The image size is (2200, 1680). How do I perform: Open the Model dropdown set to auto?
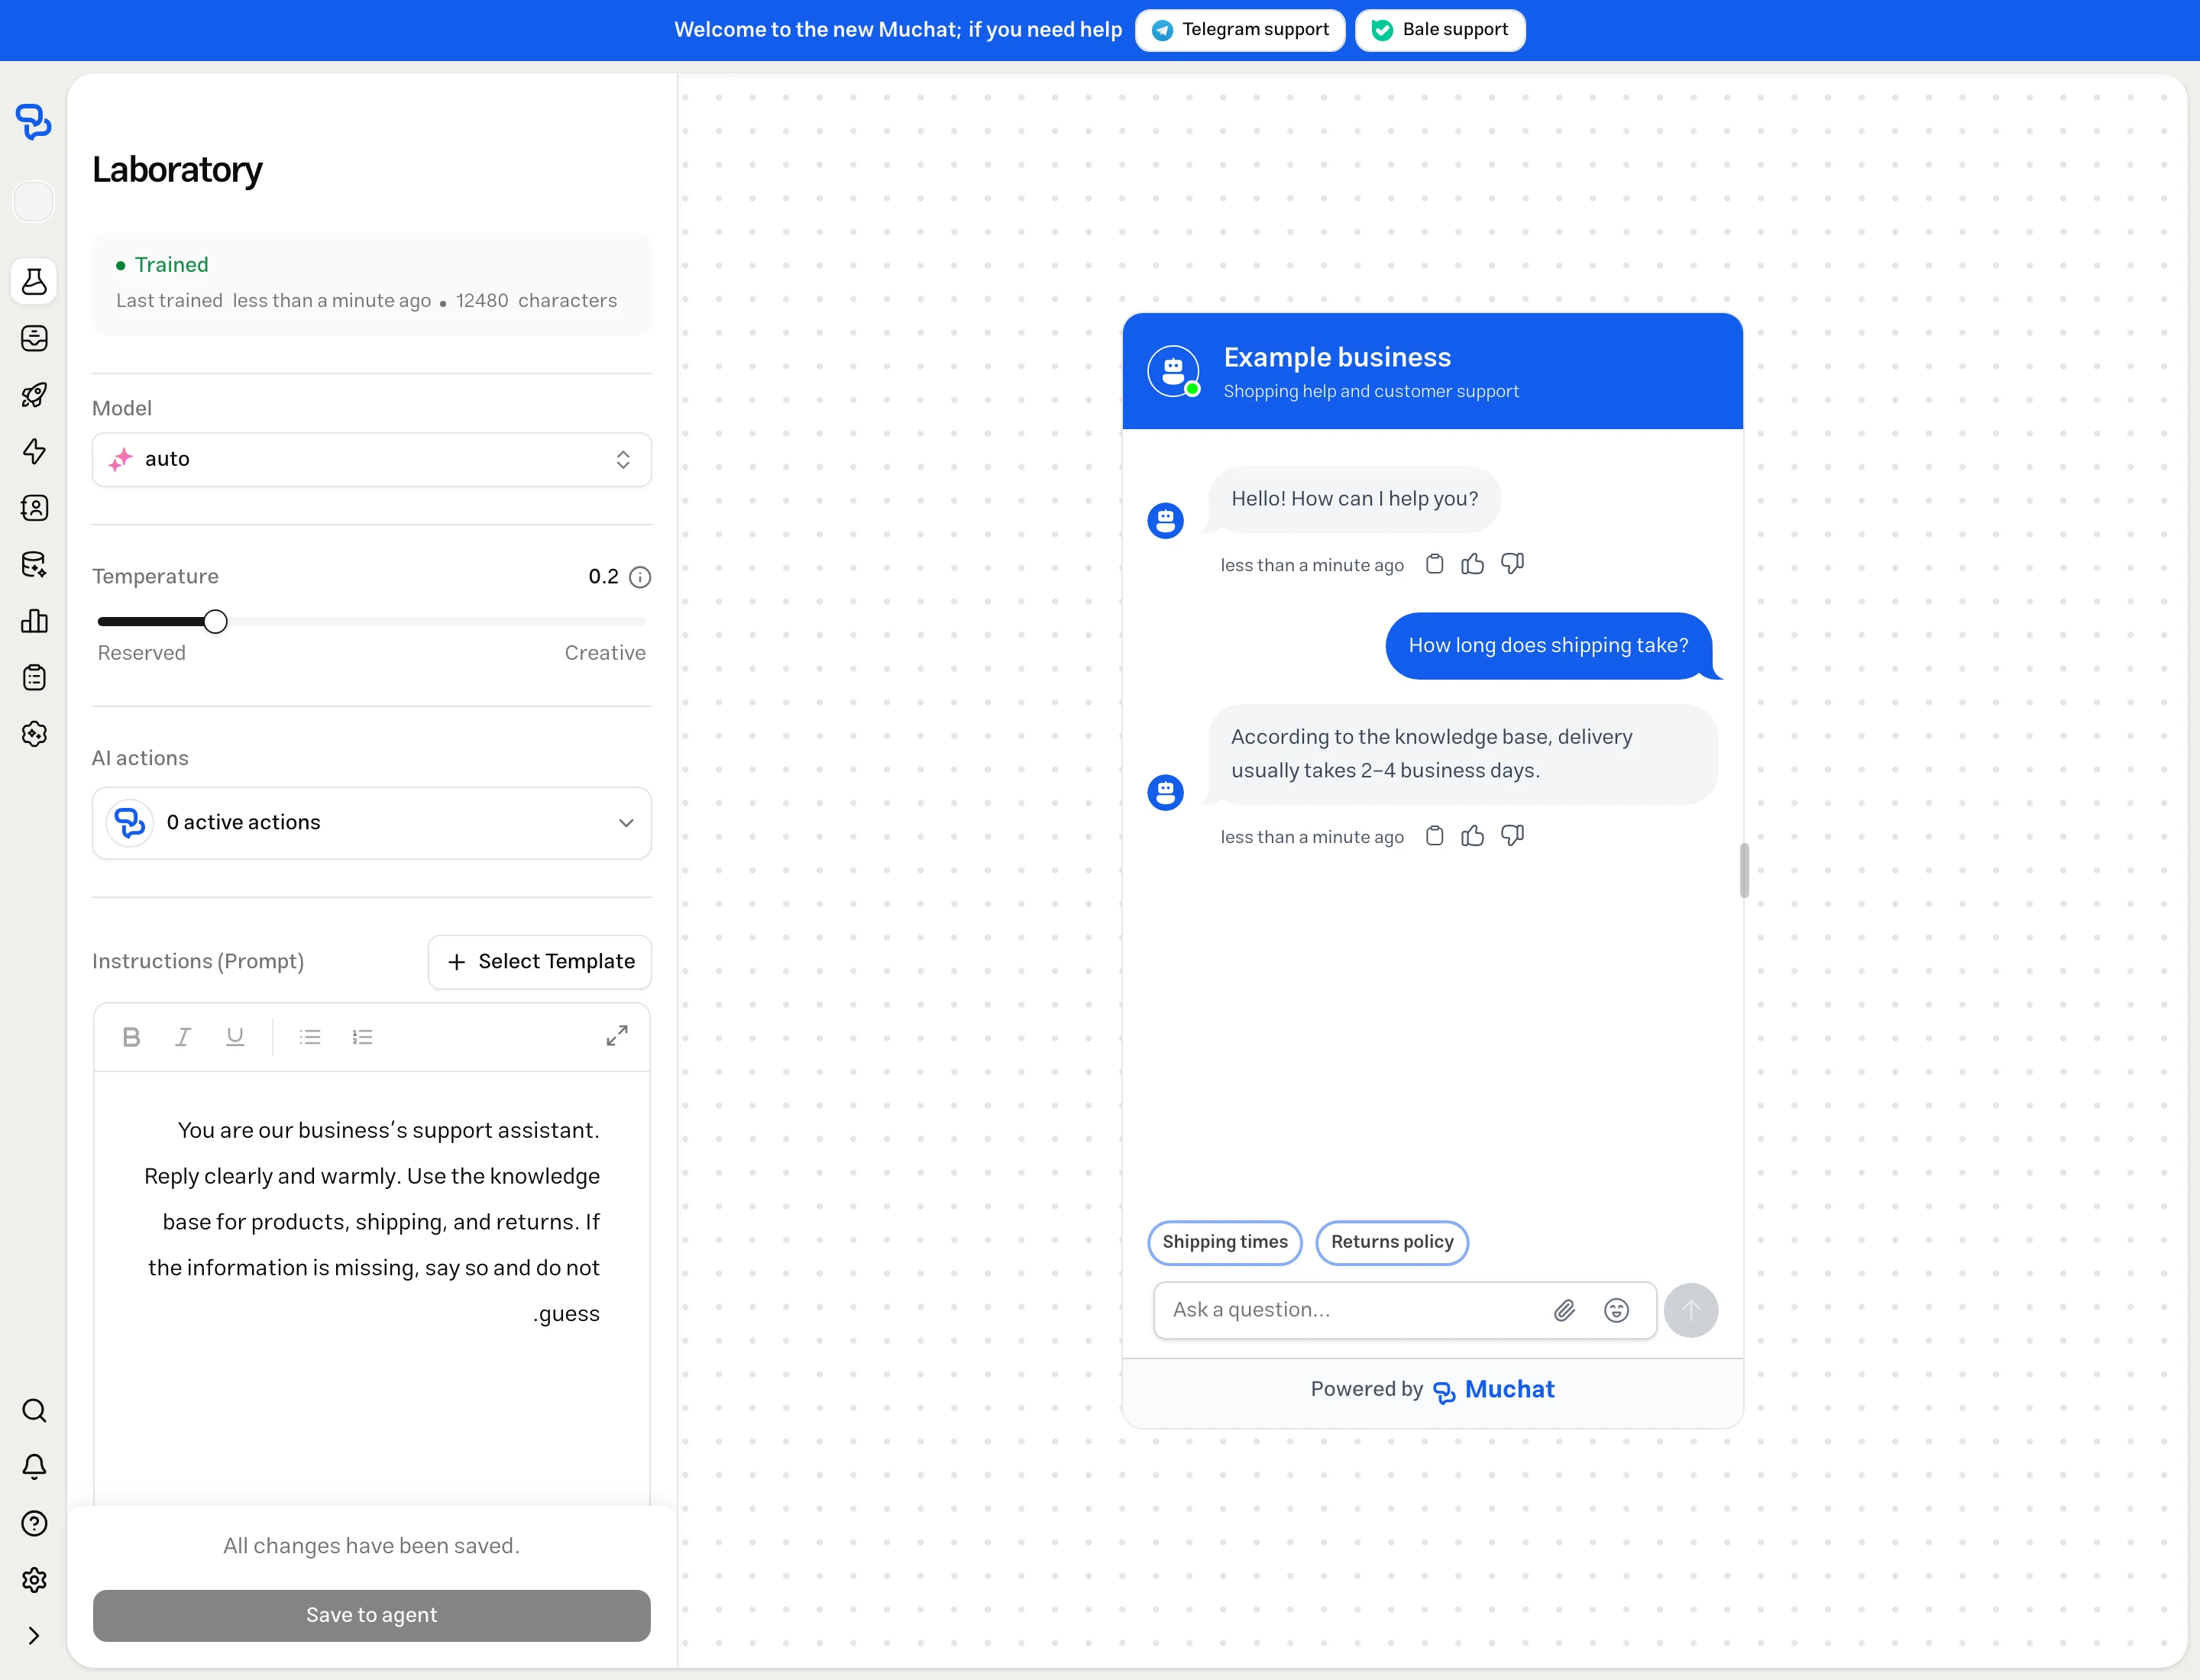pos(372,459)
